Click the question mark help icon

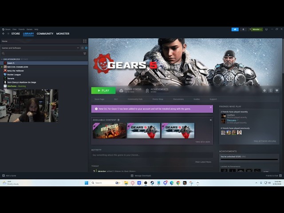(x=250, y=29)
